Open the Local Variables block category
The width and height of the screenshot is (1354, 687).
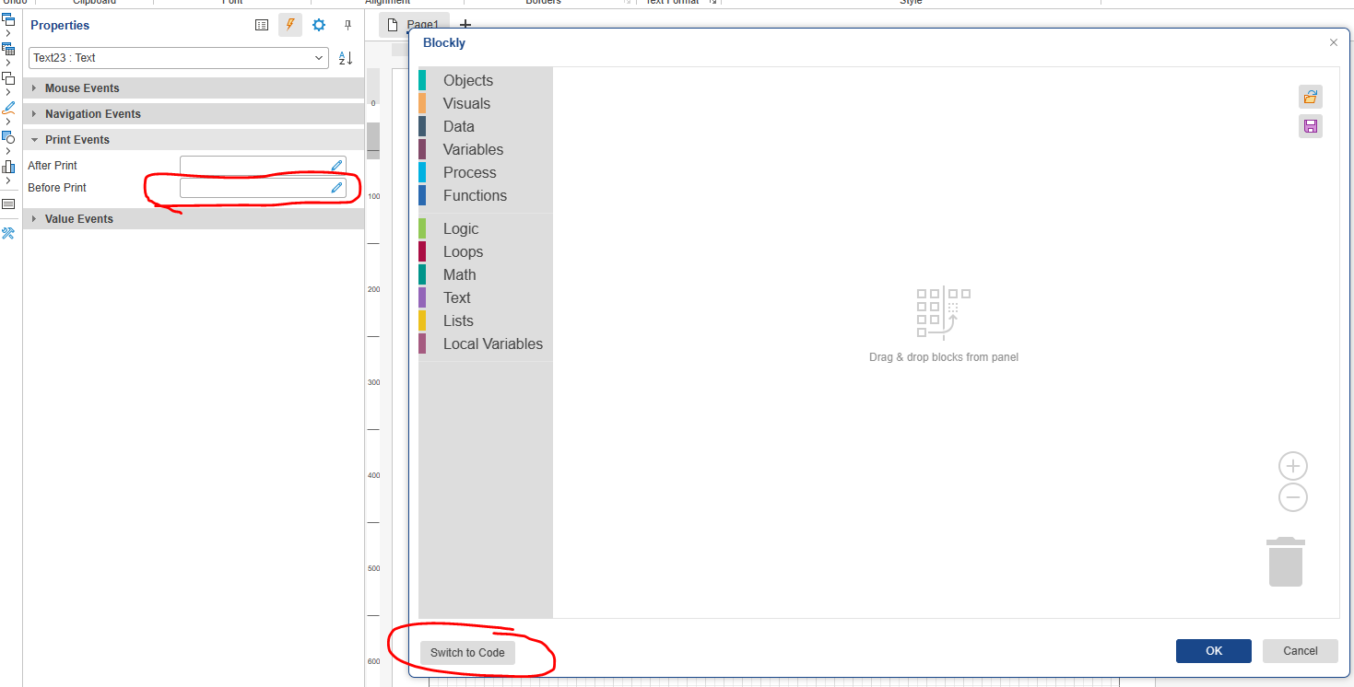pyautogui.click(x=485, y=343)
